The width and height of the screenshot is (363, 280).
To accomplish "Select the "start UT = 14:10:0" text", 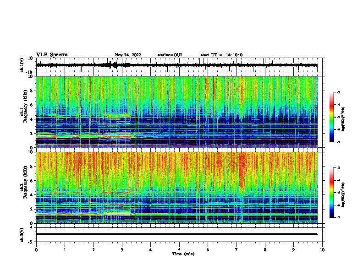I will click(x=221, y=55).
